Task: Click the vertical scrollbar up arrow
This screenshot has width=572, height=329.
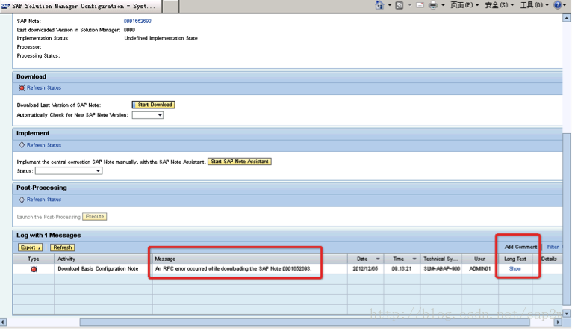Action: coord(567,18)
